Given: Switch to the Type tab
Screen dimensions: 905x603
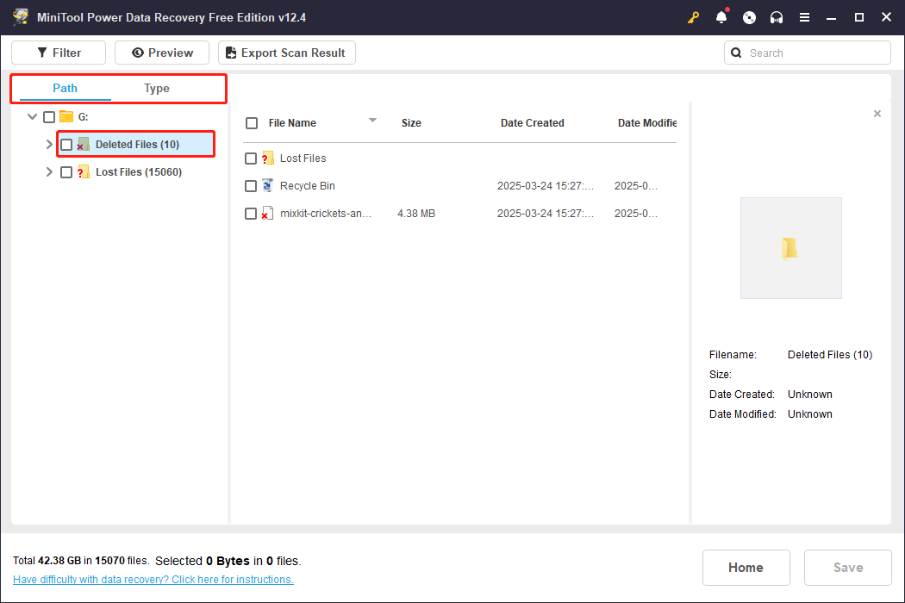Looking at the screenshot, I should [156, 88].
